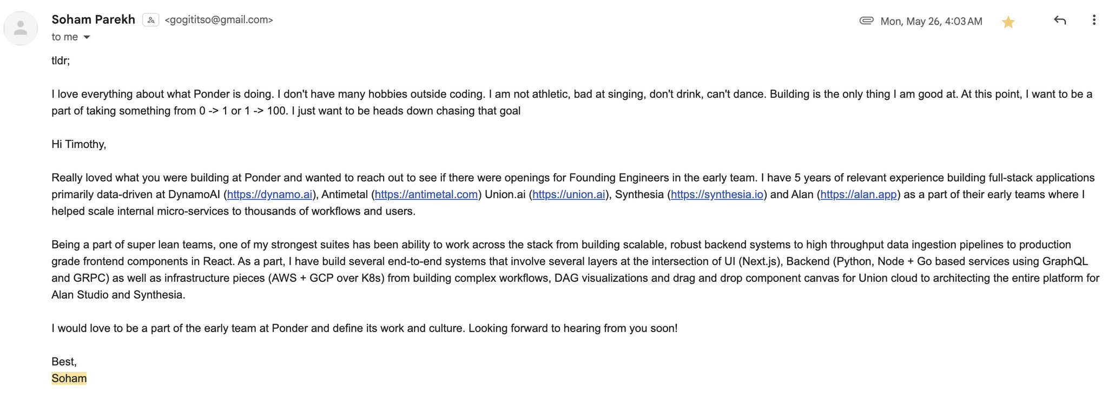This screenshot has height=398, width=1108.
Task: Expand the 'to me' recipient details arrow
Action: click(x=87, y=37)
